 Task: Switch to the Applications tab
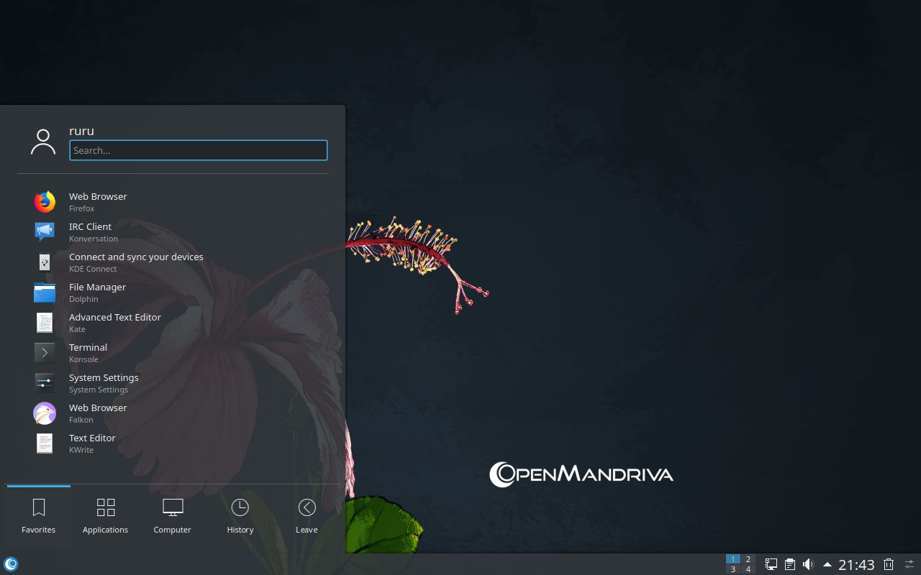[x=105, y=516]
